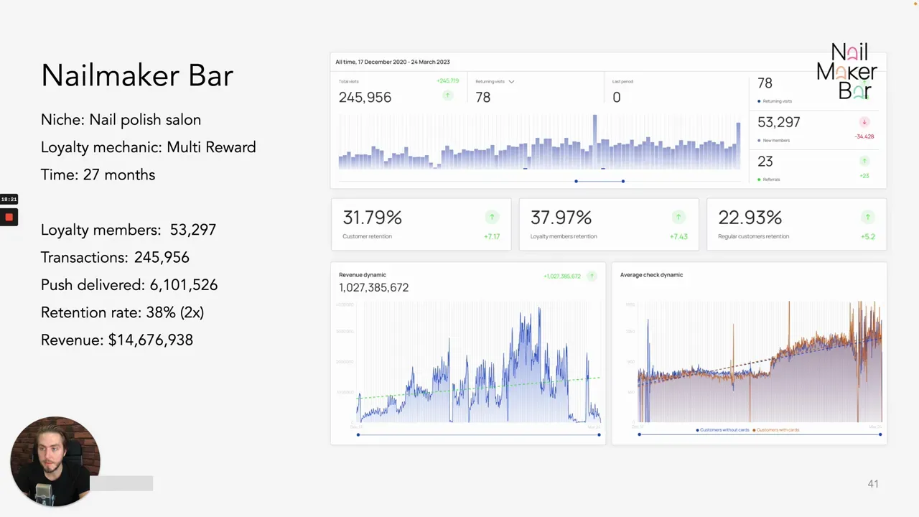This screenshot has width=919, height=517.
Task: Click the +7.17 Customer retention change
Action: tap(492, 236)
